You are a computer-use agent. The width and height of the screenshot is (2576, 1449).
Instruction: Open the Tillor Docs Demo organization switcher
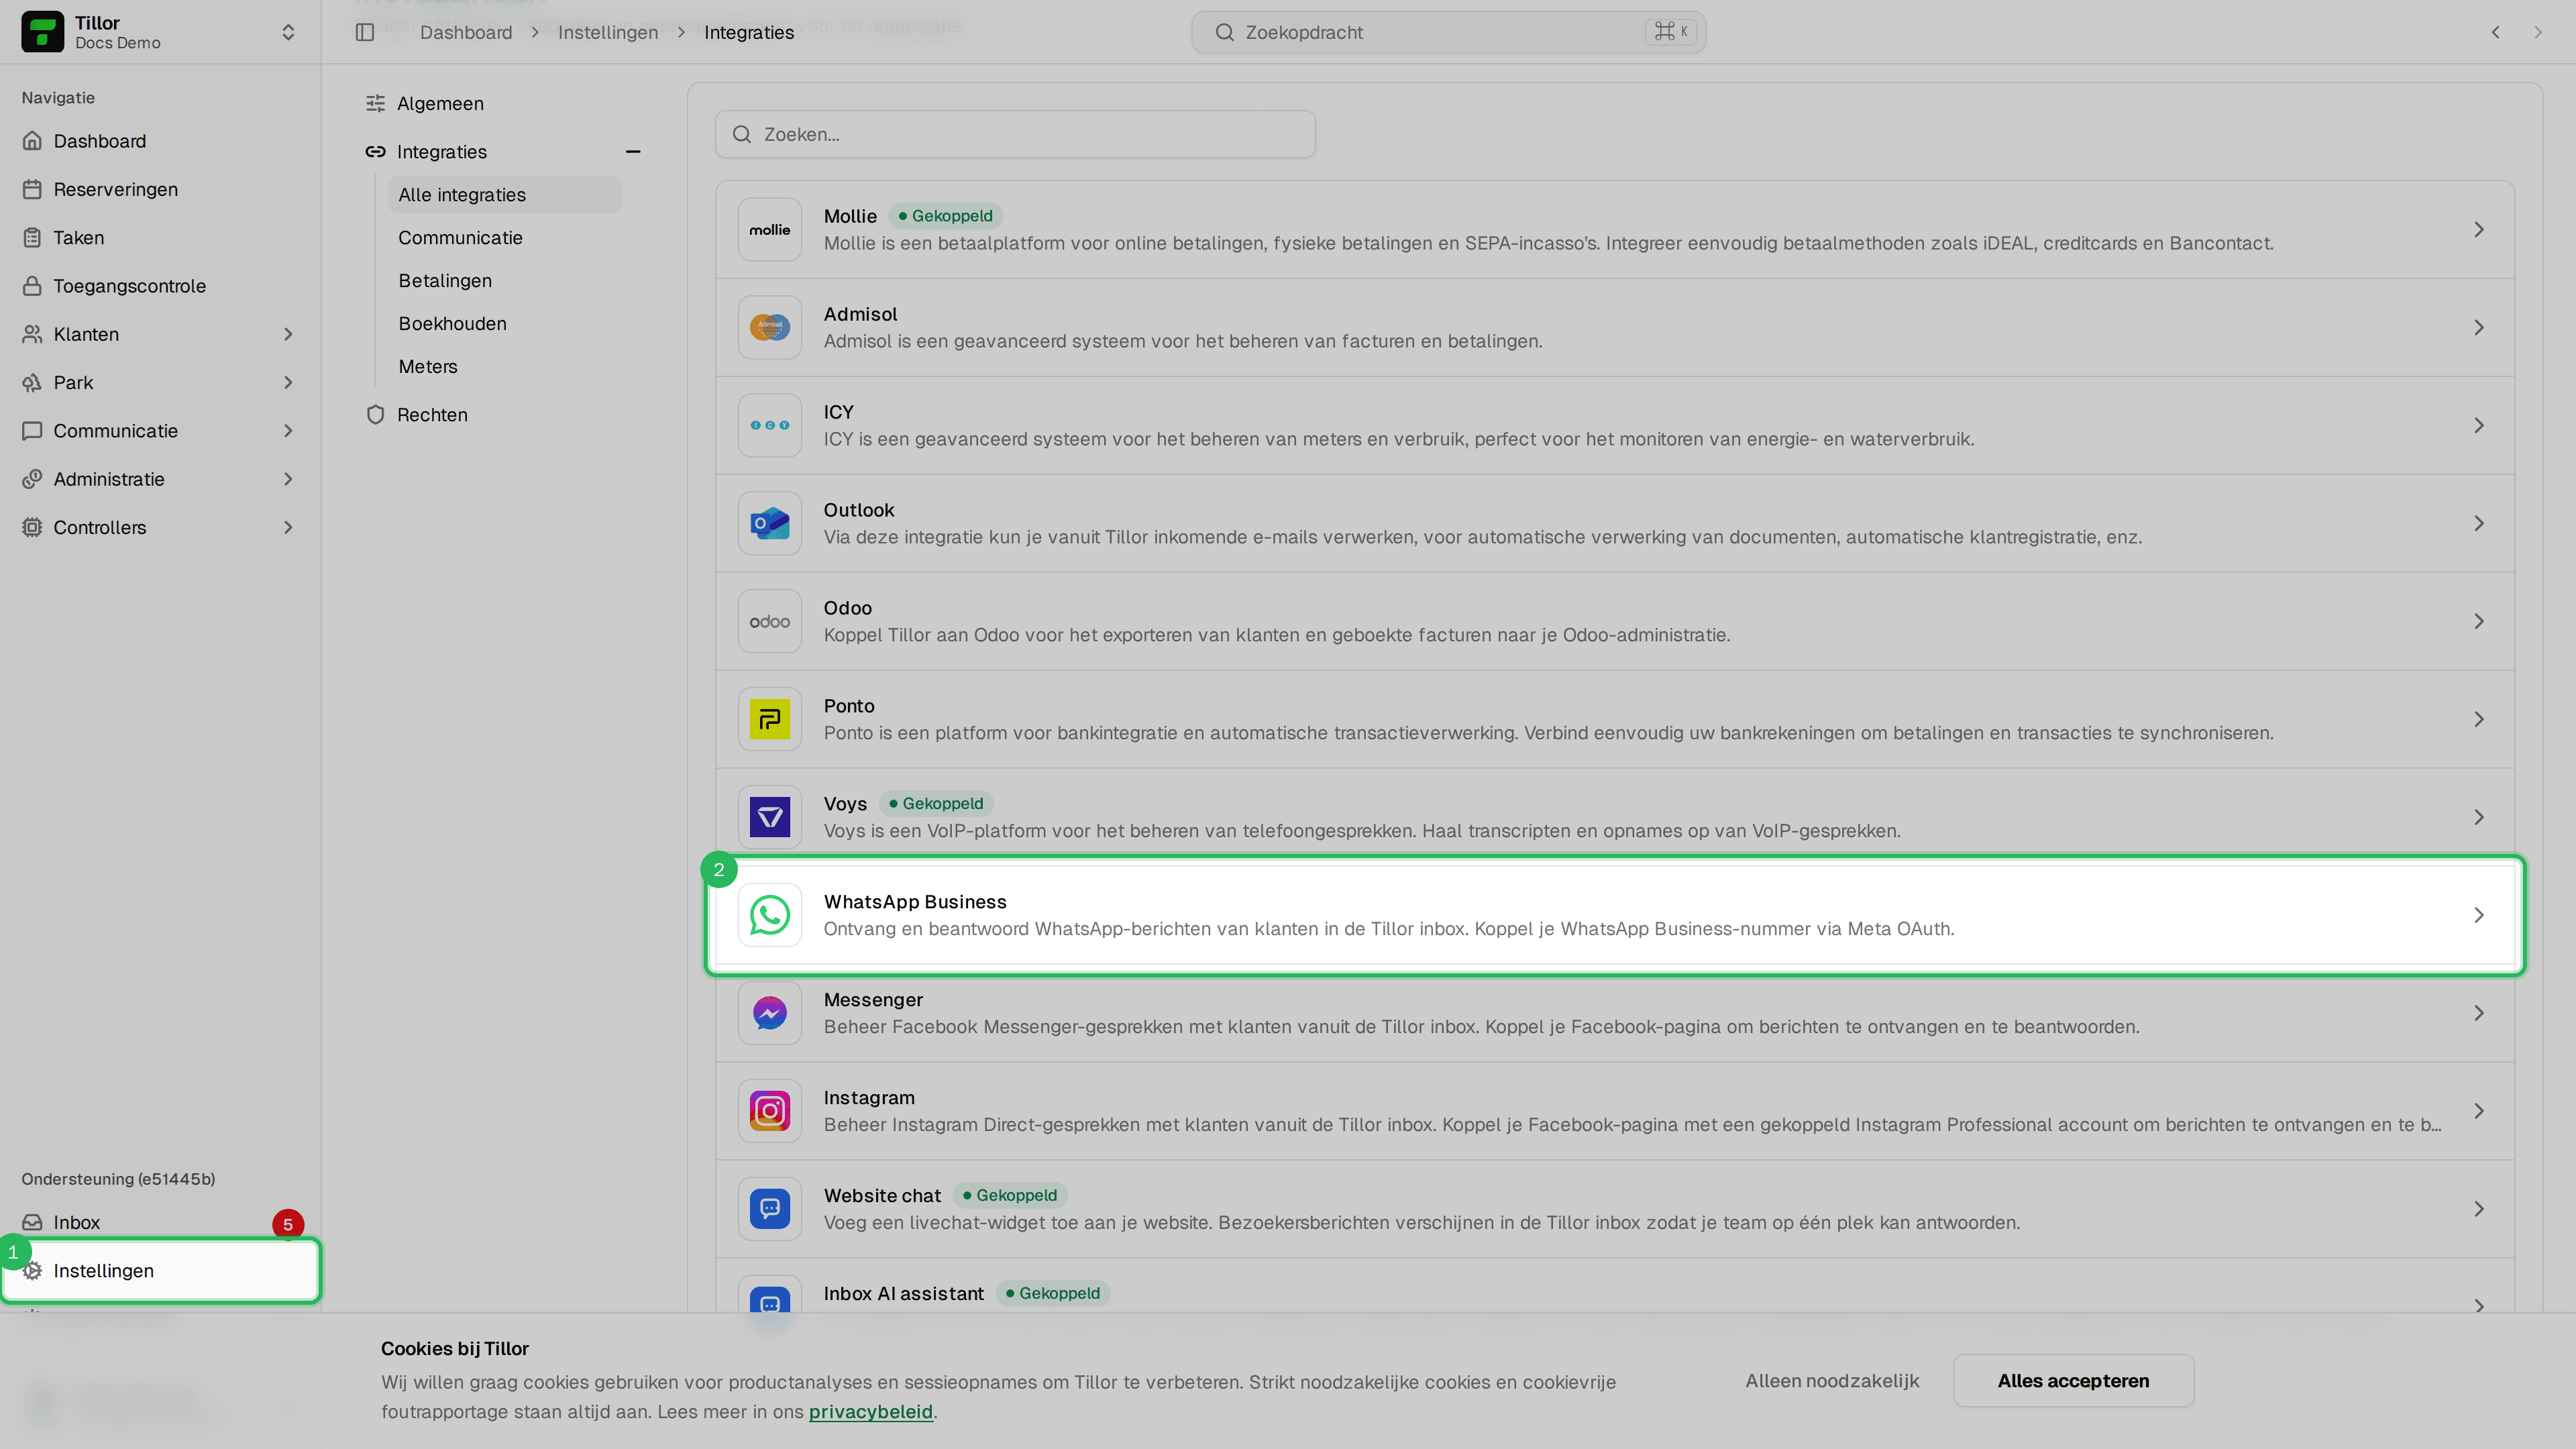160,32
